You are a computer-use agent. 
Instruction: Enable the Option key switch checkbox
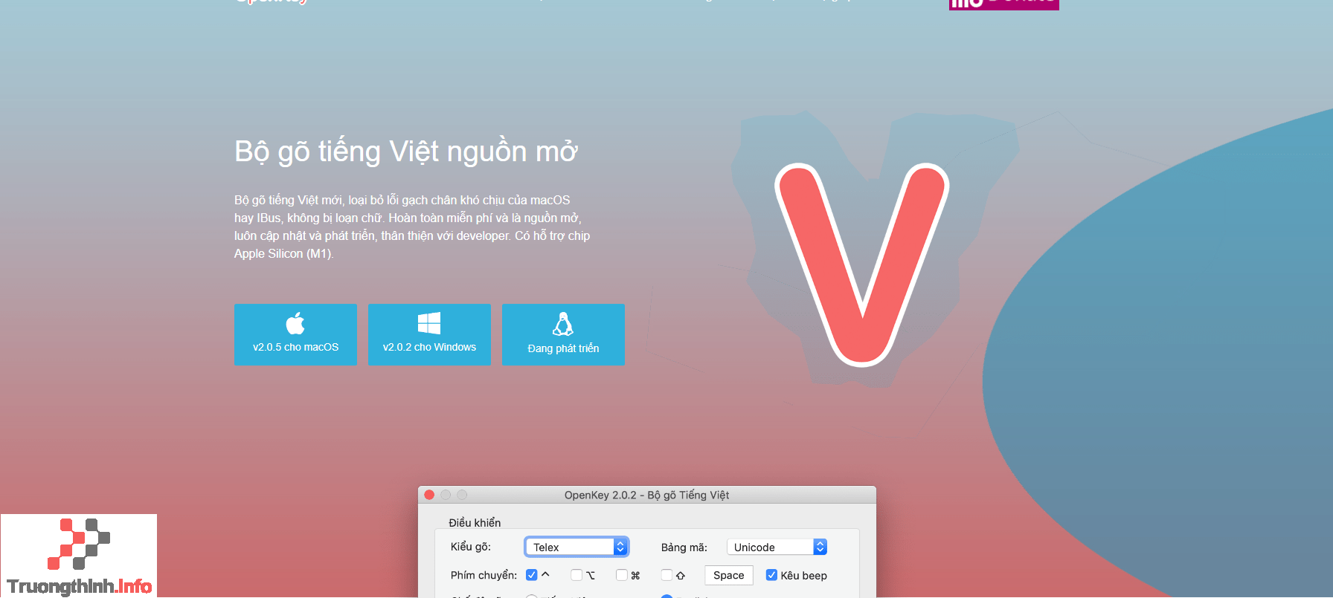point(576,575)
